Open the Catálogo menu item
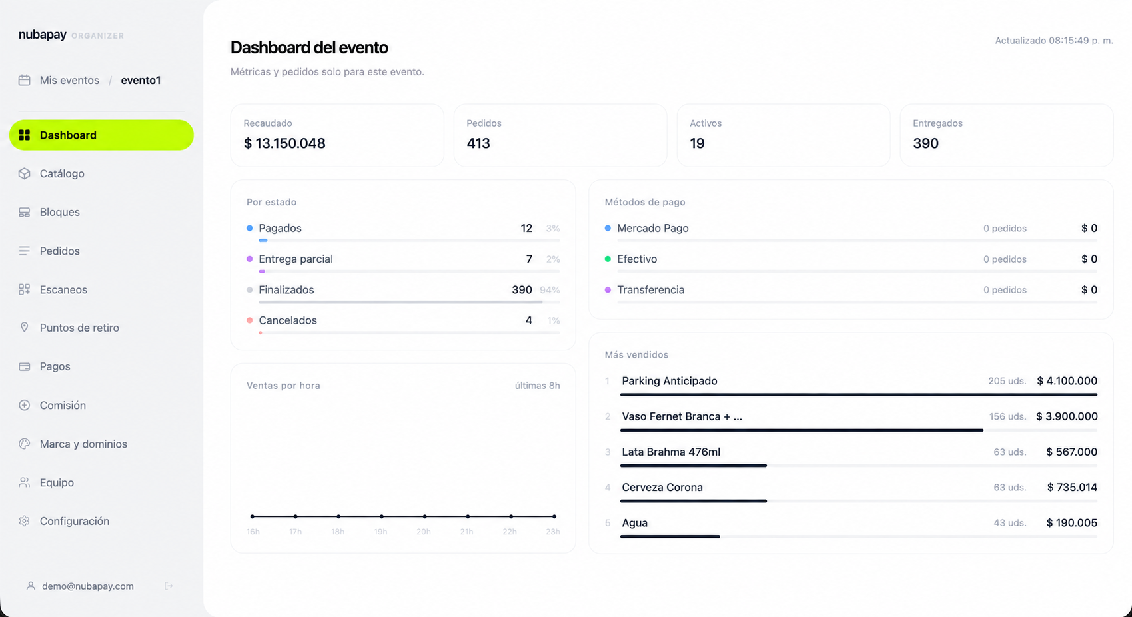This screenshot has width=1132, height=617. (101, 173)
